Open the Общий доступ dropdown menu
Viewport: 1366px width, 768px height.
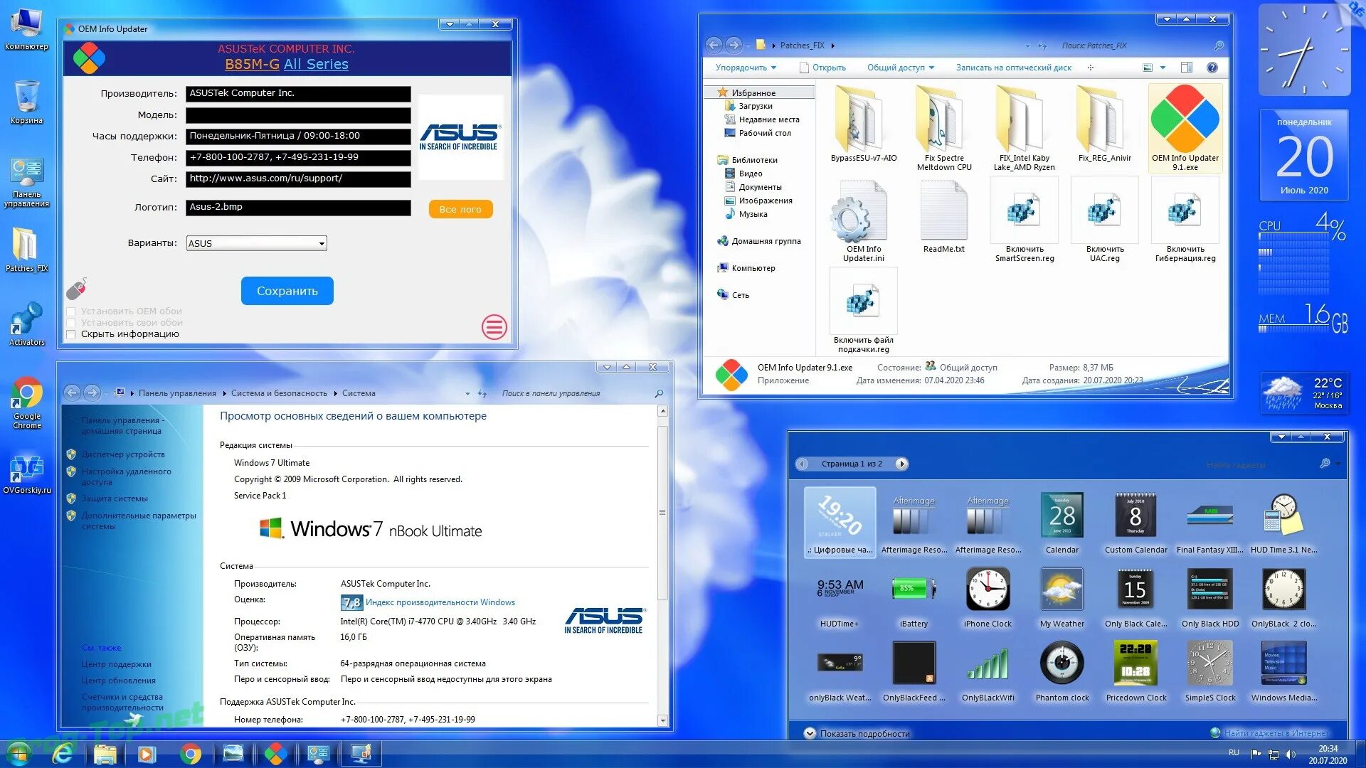tap(900, 68)
